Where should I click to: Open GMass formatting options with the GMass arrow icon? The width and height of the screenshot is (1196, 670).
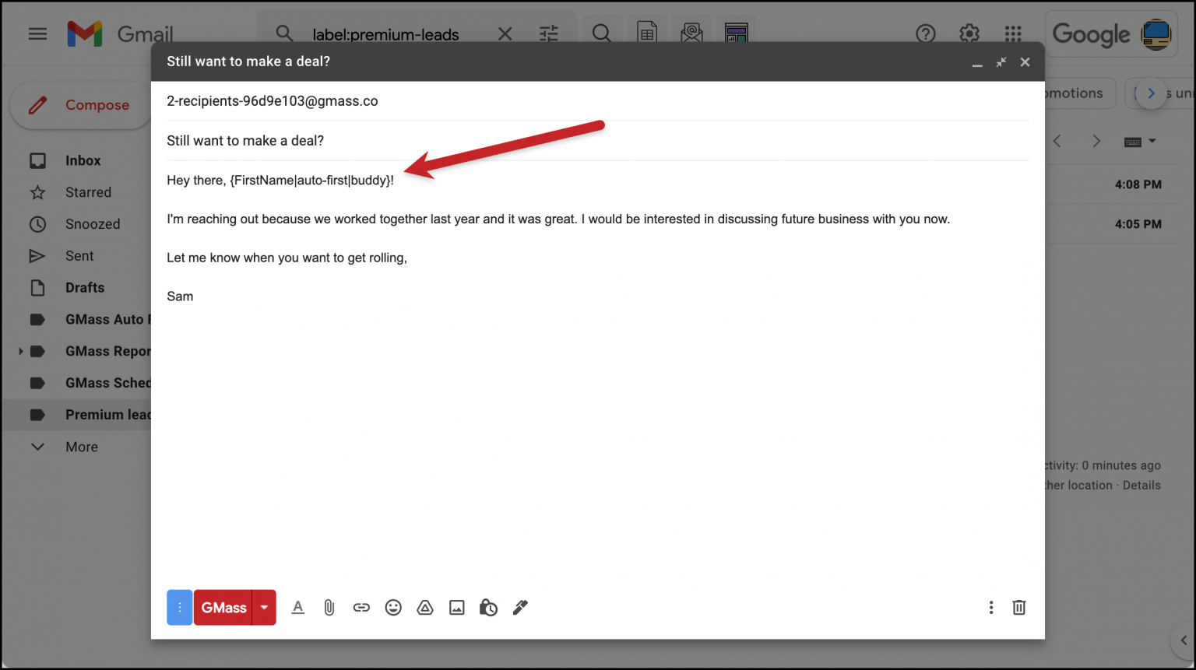click(x=264, y=607)
